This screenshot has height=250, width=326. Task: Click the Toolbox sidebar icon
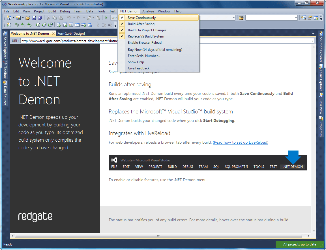[x=5, y=63]
